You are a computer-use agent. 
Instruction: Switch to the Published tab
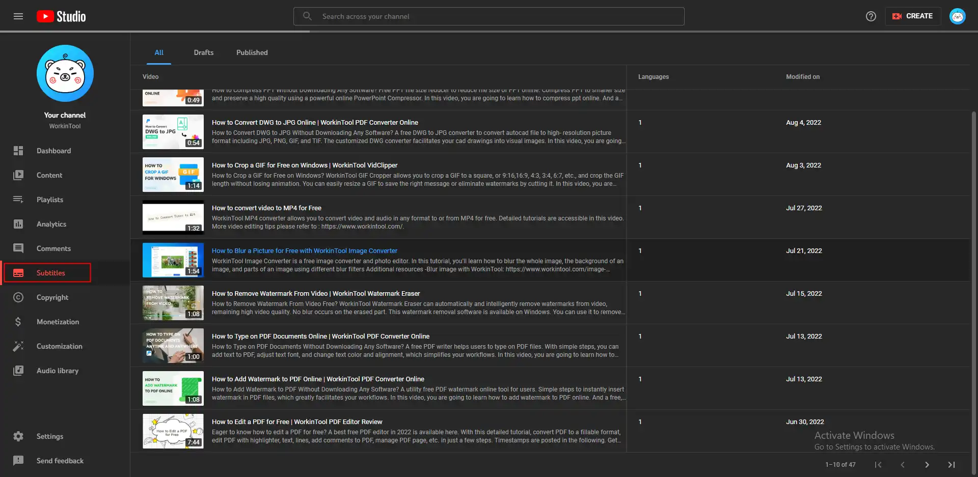point(252,52)
